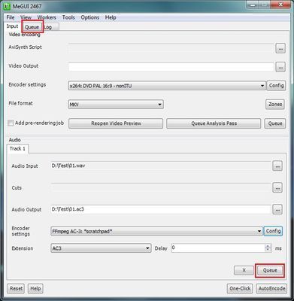The height and width of the screenshot is (301, 294).
Task: Click the X button to remove audio track
Action: click(x=244, y=270)
